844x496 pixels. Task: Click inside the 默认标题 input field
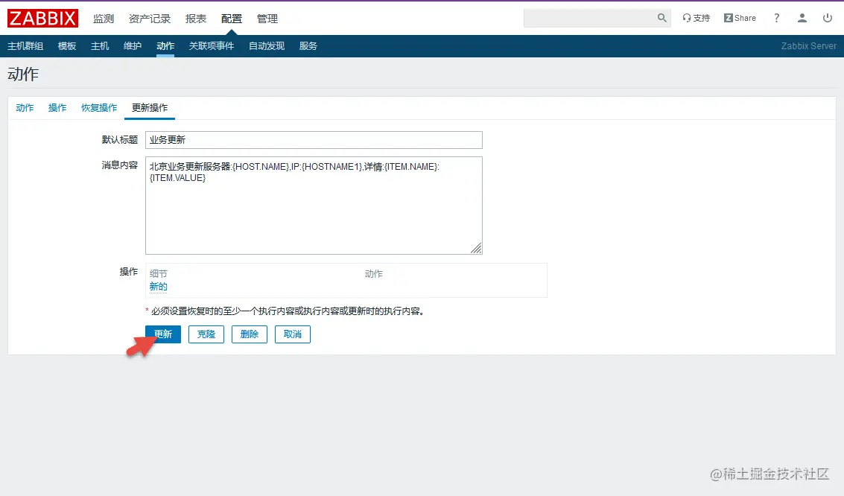point(313,139)
